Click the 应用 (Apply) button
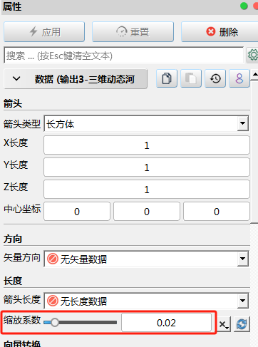258x347 pixels. point(44,32)
